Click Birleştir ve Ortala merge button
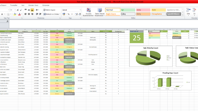Viewport: 198px width, 111px height. (51, 14)
